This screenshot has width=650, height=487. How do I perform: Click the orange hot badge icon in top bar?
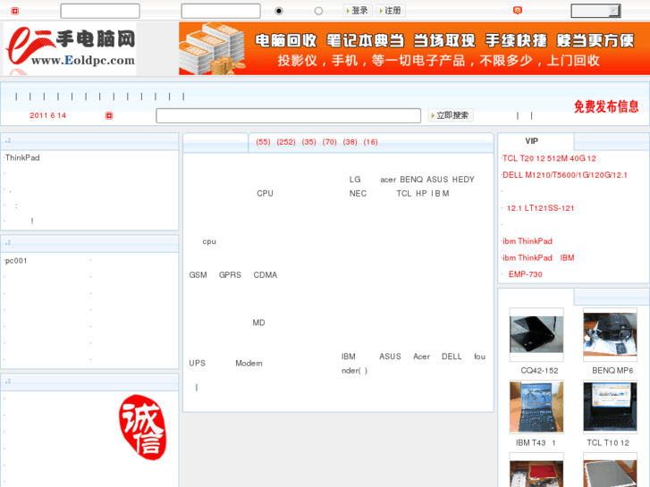(x=518, y=11)
